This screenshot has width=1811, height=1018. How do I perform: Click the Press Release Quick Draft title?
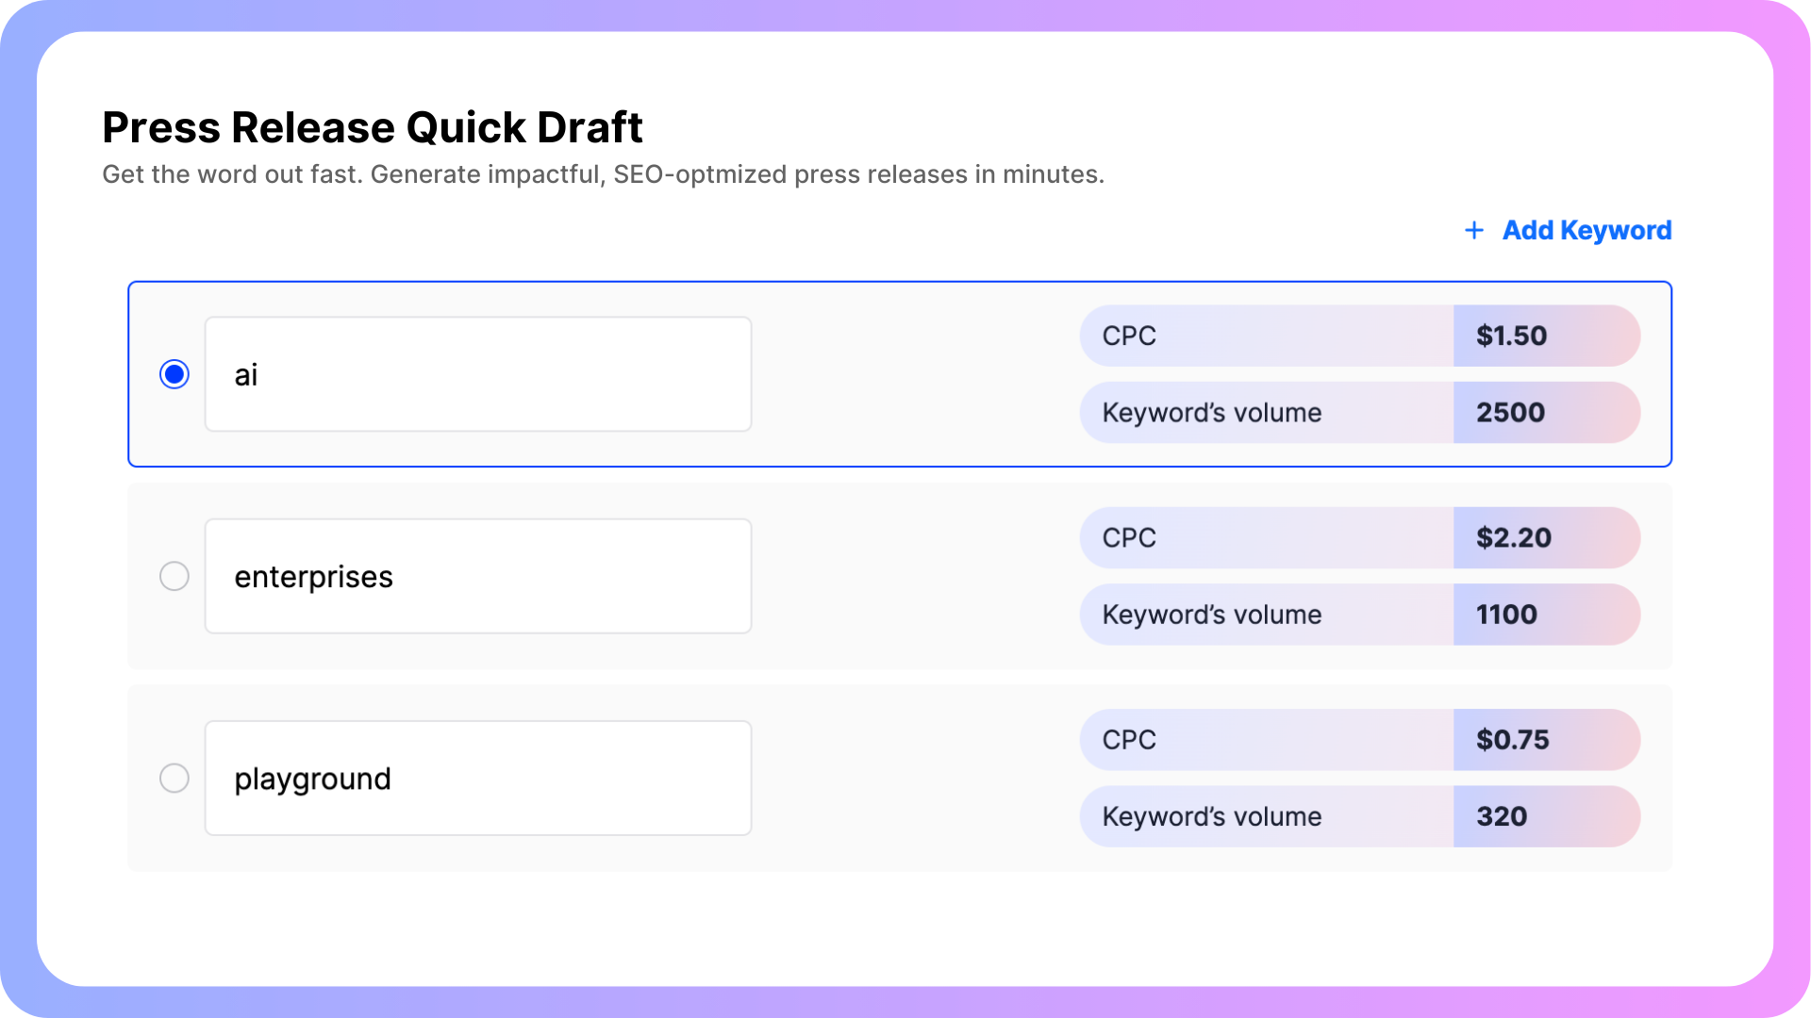point(374,127)
